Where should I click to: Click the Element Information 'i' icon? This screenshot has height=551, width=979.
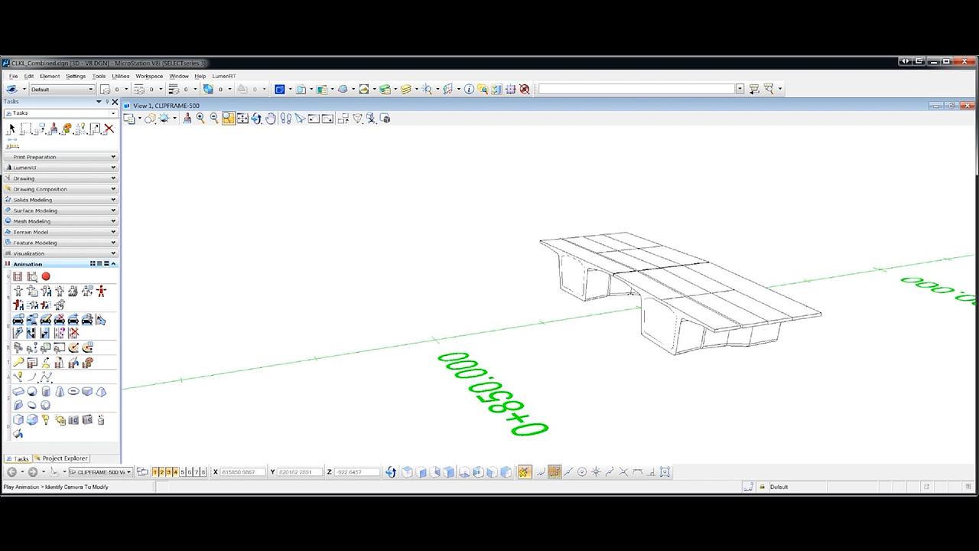point(469,89)
